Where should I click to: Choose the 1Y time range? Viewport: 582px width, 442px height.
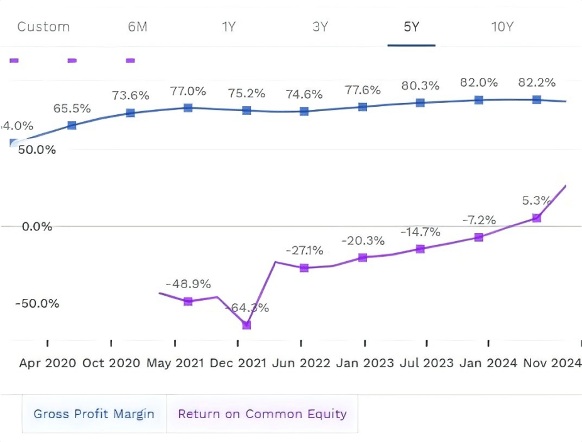point(229,27)
